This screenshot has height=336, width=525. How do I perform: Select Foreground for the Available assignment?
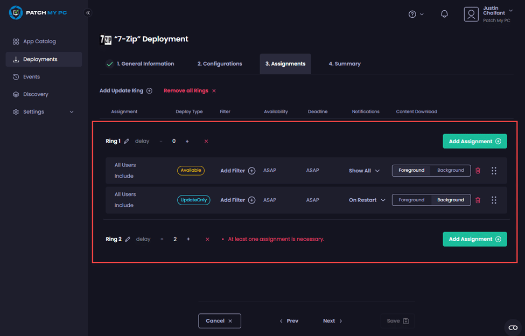click(411, 171)
